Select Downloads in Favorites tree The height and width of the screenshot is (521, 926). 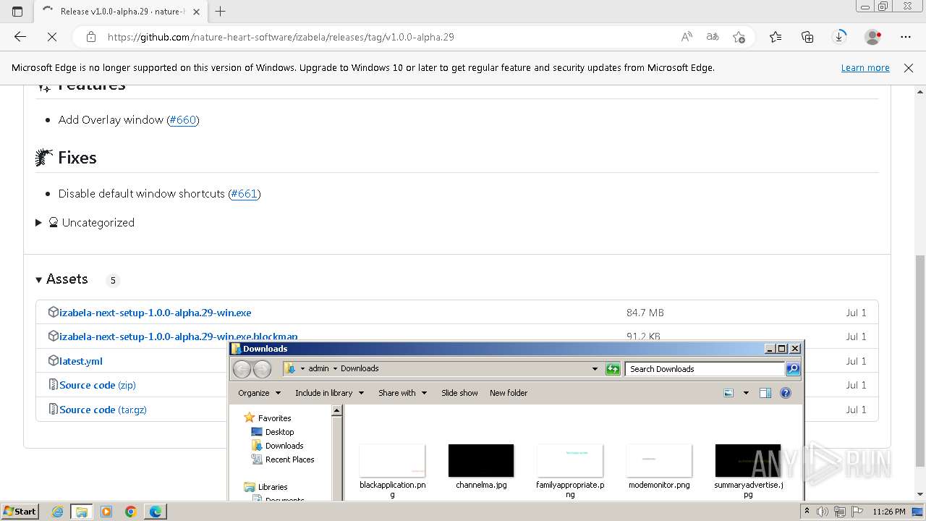point(284,446)
